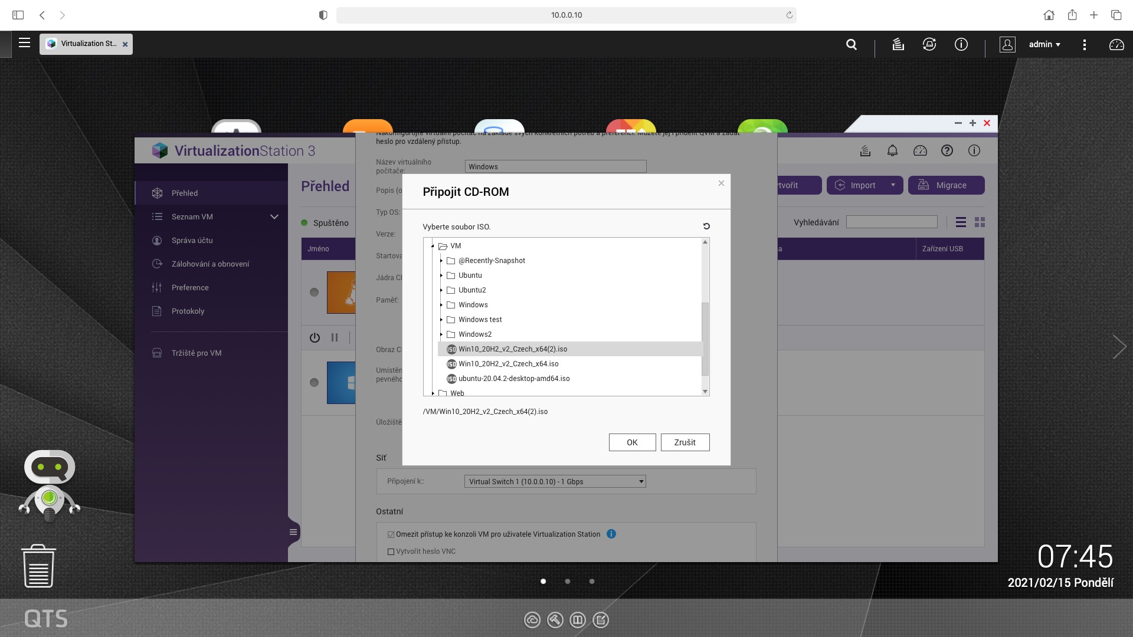
Task: Open the QTS dashboard gauge icon
Action: [1116, 44]
